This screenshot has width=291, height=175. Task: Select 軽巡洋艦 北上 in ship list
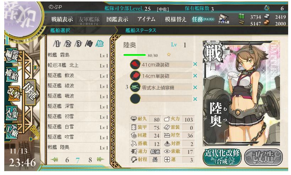[x=78, y=65]
